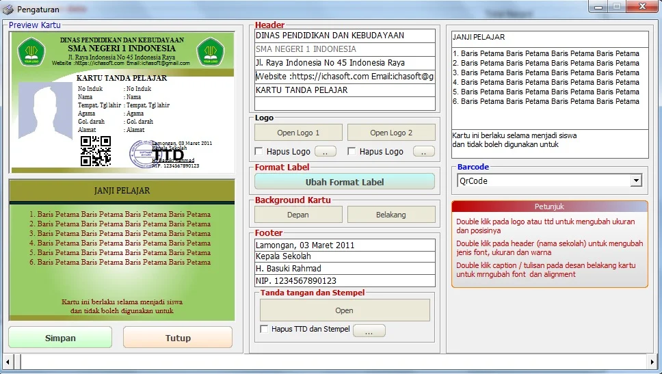The image size is (662, 374).
Task: Tick the Hapus TTD dan Stempel checkbox
Action: pos(264,329)
